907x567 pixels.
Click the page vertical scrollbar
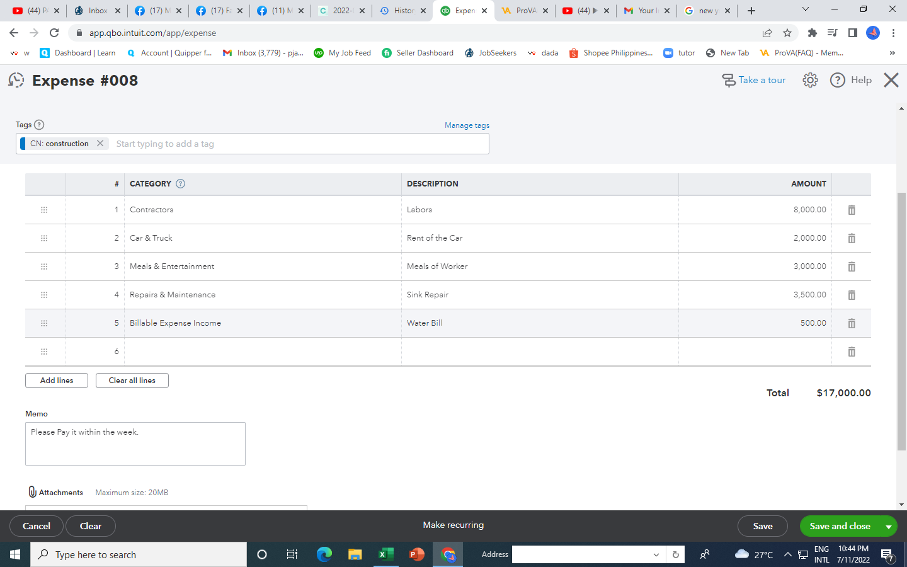click(x=901, y=321)
